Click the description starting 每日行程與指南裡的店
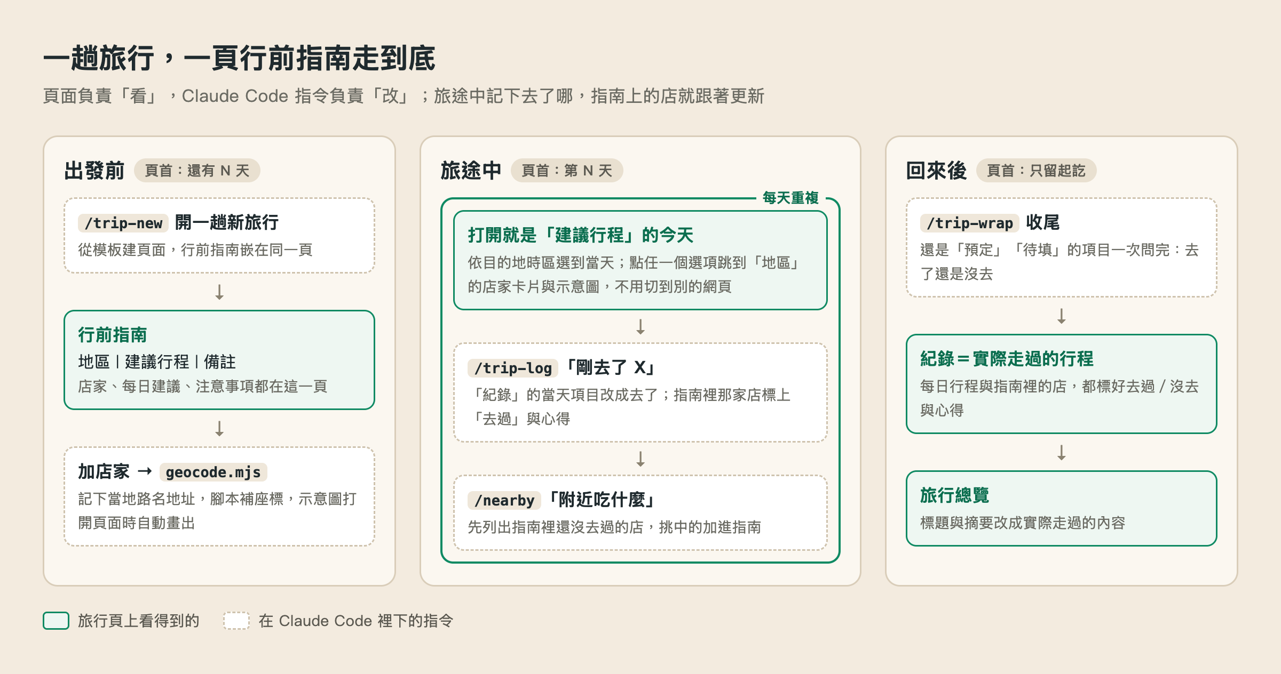Image resolution: width=1281 pixels, height=674 pixels. click(x=1059, y=398)
